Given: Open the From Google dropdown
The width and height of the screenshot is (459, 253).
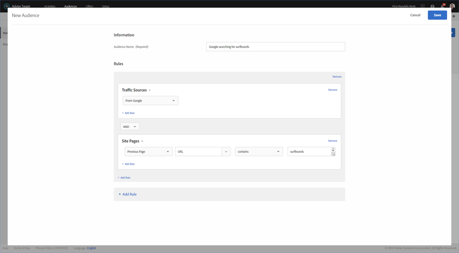Looking at the screenshot, I should [x=150, y=100].
